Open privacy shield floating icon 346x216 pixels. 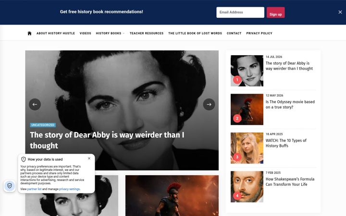[10, 186]
